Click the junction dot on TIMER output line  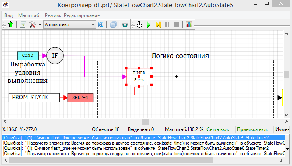177,77
